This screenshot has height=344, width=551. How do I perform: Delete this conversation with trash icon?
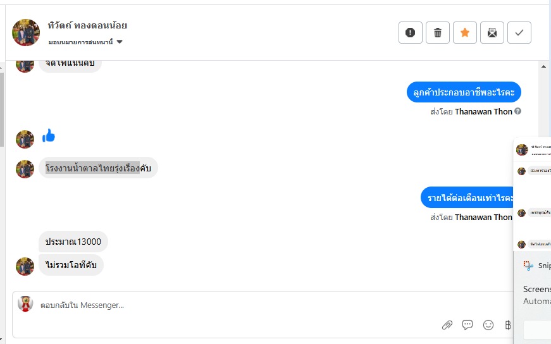coord(438,33)
